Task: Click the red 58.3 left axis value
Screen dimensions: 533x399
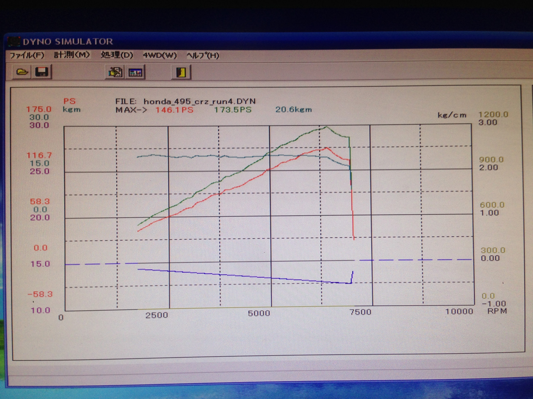Action: (40, 201)
